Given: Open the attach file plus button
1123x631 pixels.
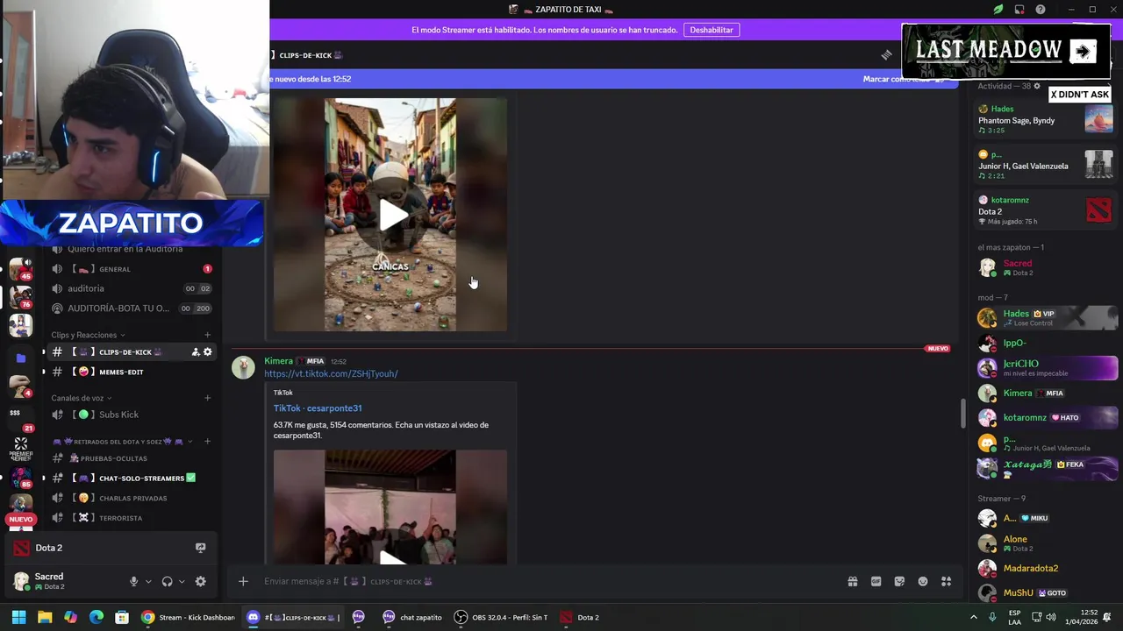Looking at the screenshot, I should [x=243, y=581].
